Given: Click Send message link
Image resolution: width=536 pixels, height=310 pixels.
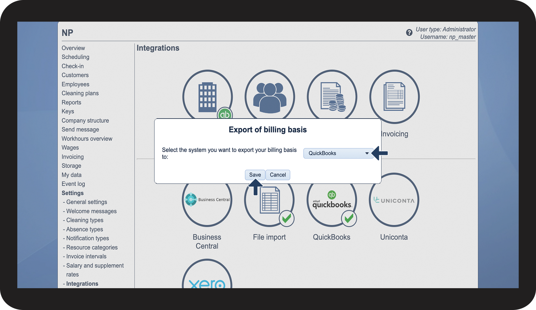Looking at the screenshot, I should [80, 129].
